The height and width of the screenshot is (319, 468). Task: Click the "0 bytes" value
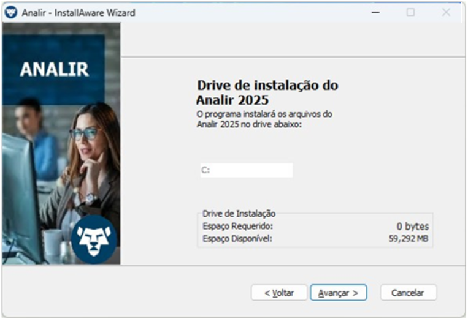click(x=412, y=227)
